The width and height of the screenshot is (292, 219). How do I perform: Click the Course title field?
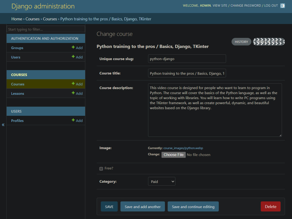tap(187, 73)
